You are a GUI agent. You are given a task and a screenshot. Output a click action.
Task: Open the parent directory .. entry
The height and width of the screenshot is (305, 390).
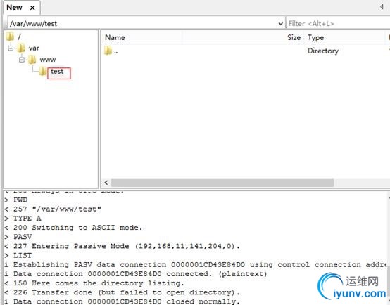tap(116, 51)
